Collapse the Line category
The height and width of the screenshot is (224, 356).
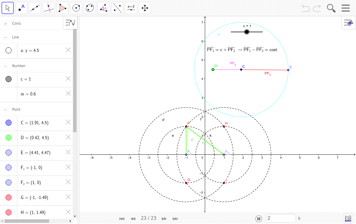click(x=6, y=37)
